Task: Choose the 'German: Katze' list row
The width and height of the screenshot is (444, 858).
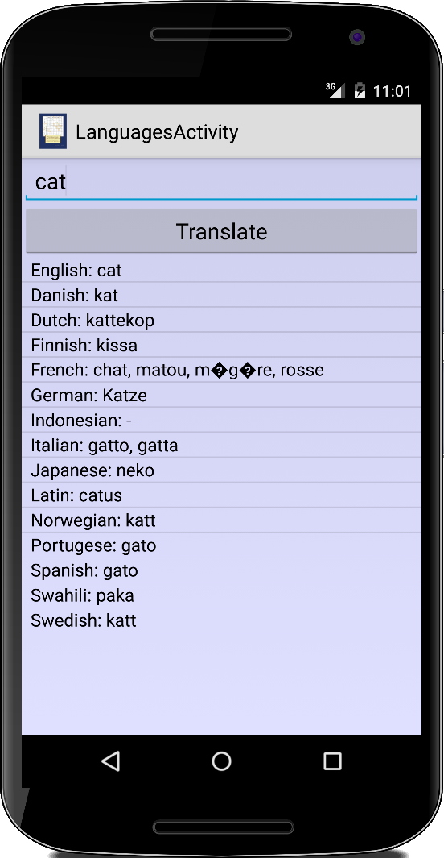Action: pyautogui.click(x=221, y=395)
